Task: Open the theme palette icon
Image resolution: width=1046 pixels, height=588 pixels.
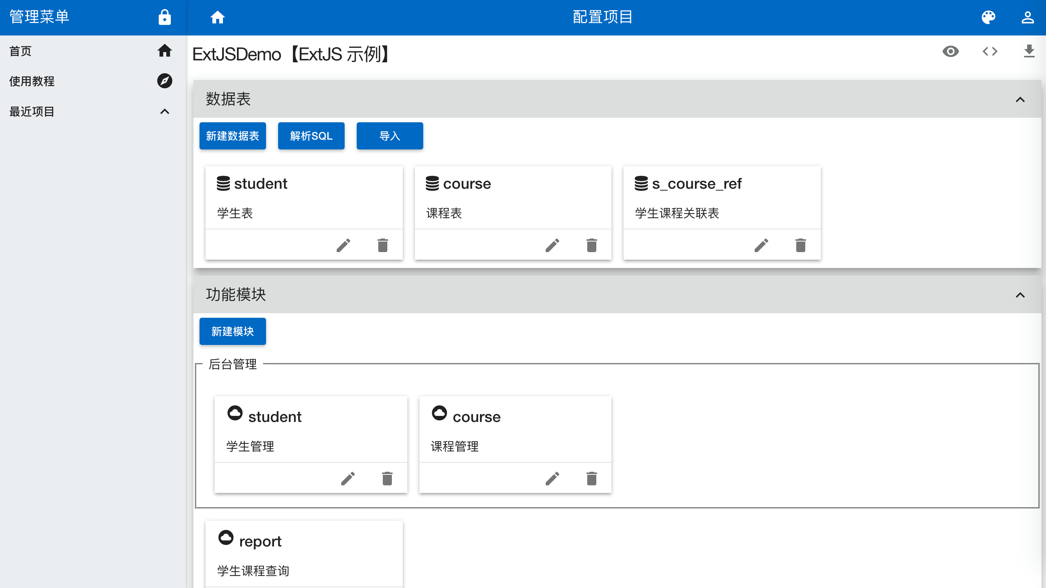Action: (988, 17)
